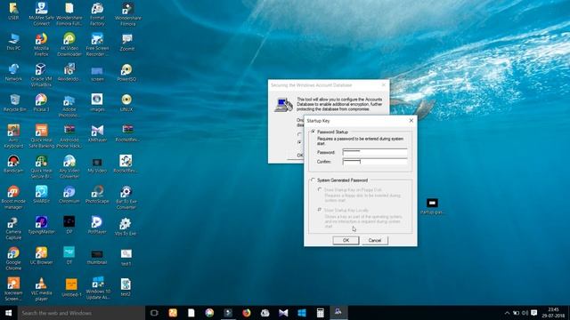Show hidden system tray icons
The image size is (570, 320).
[x=507, y=313]
